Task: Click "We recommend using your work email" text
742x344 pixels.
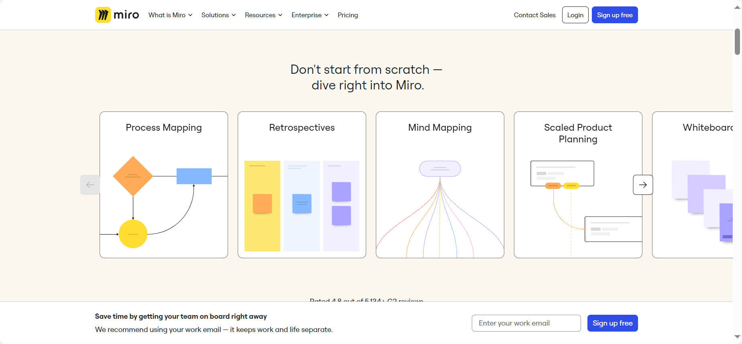Action: (214, 330)
